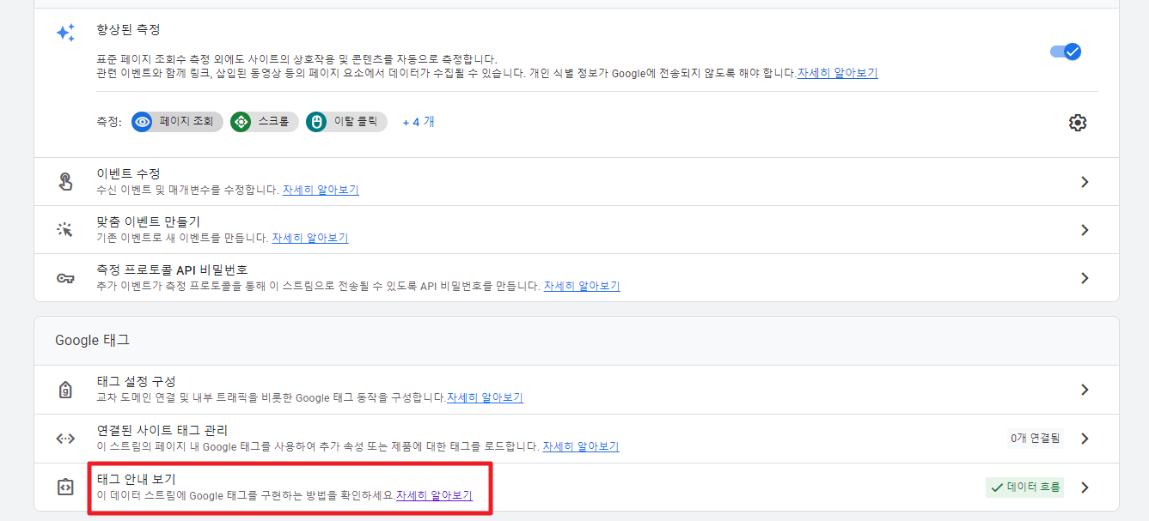Click the 태그 안내 보기 bracket icon
This screenshot has height=521, width=1149.
click(x=64, y=487)
